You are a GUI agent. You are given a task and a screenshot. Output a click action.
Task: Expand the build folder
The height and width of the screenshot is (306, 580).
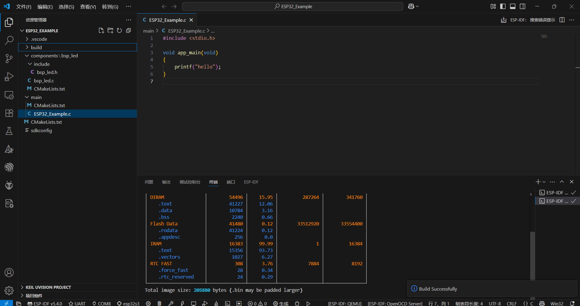[77, 47]
